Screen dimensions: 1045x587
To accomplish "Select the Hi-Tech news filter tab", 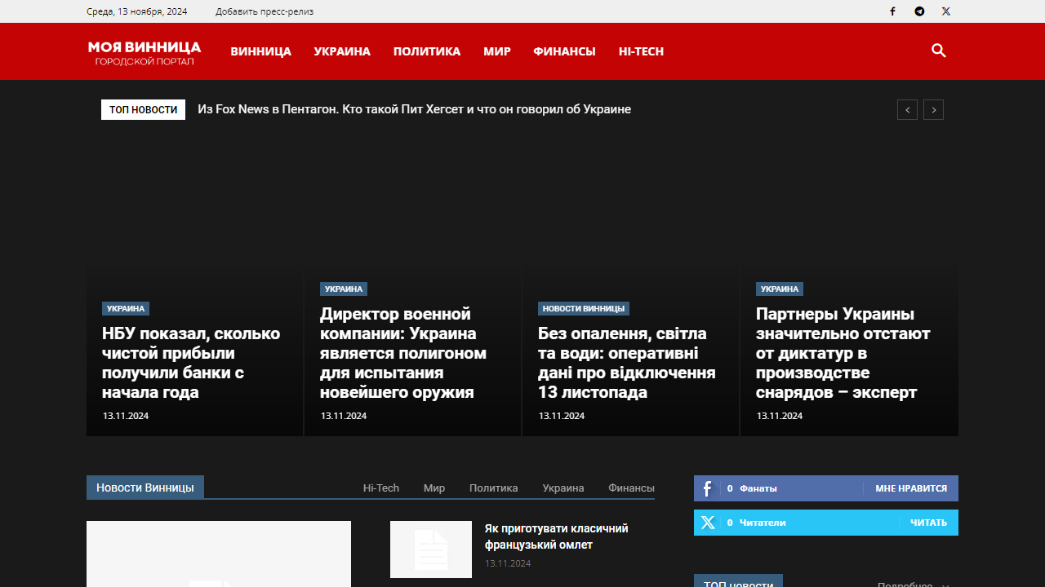I will [381, 488].
